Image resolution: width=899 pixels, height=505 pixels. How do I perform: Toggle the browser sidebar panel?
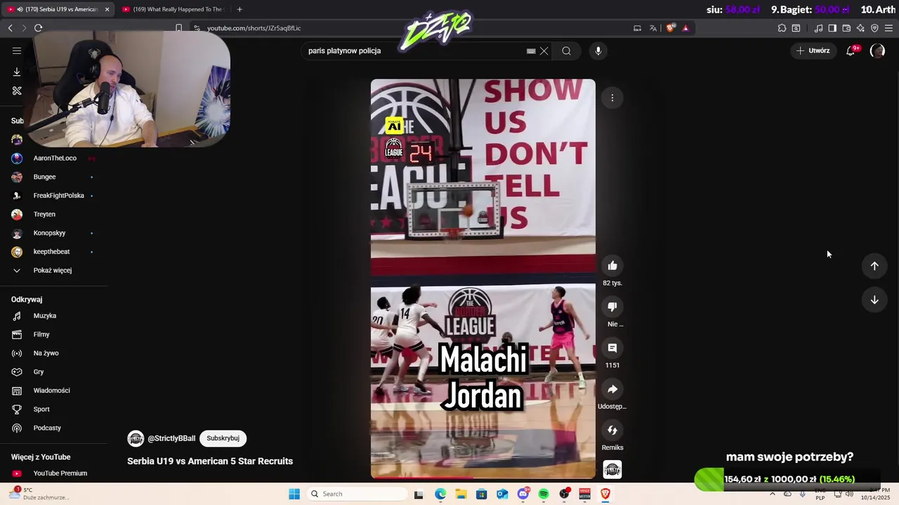coord(832,28)
